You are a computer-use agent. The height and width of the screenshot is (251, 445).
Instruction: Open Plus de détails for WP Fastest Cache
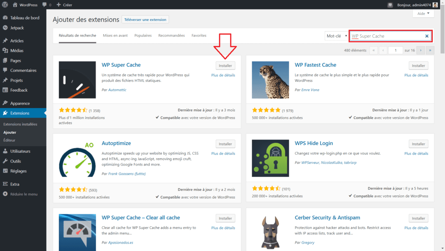click(416, 75)
